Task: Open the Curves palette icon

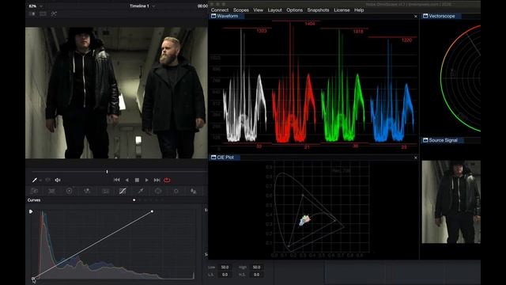Action: (123, 191)
